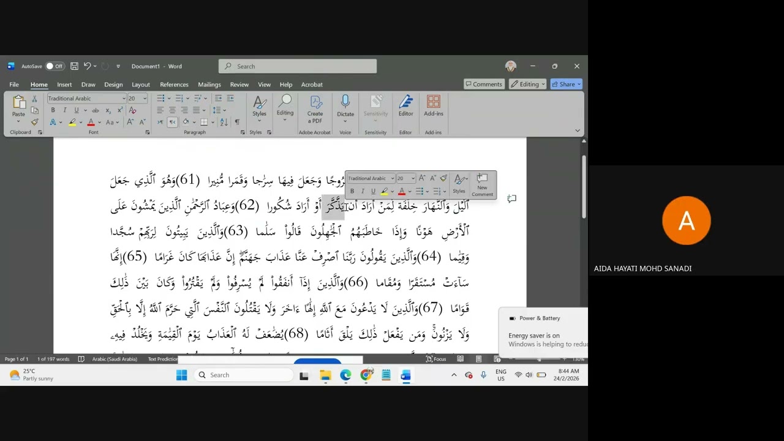Open the References tab

point(174,85)
